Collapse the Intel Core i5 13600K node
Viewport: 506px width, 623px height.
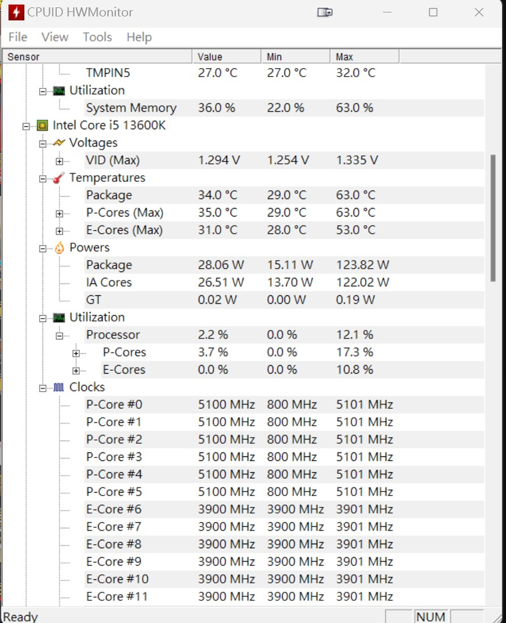point(26,126)
